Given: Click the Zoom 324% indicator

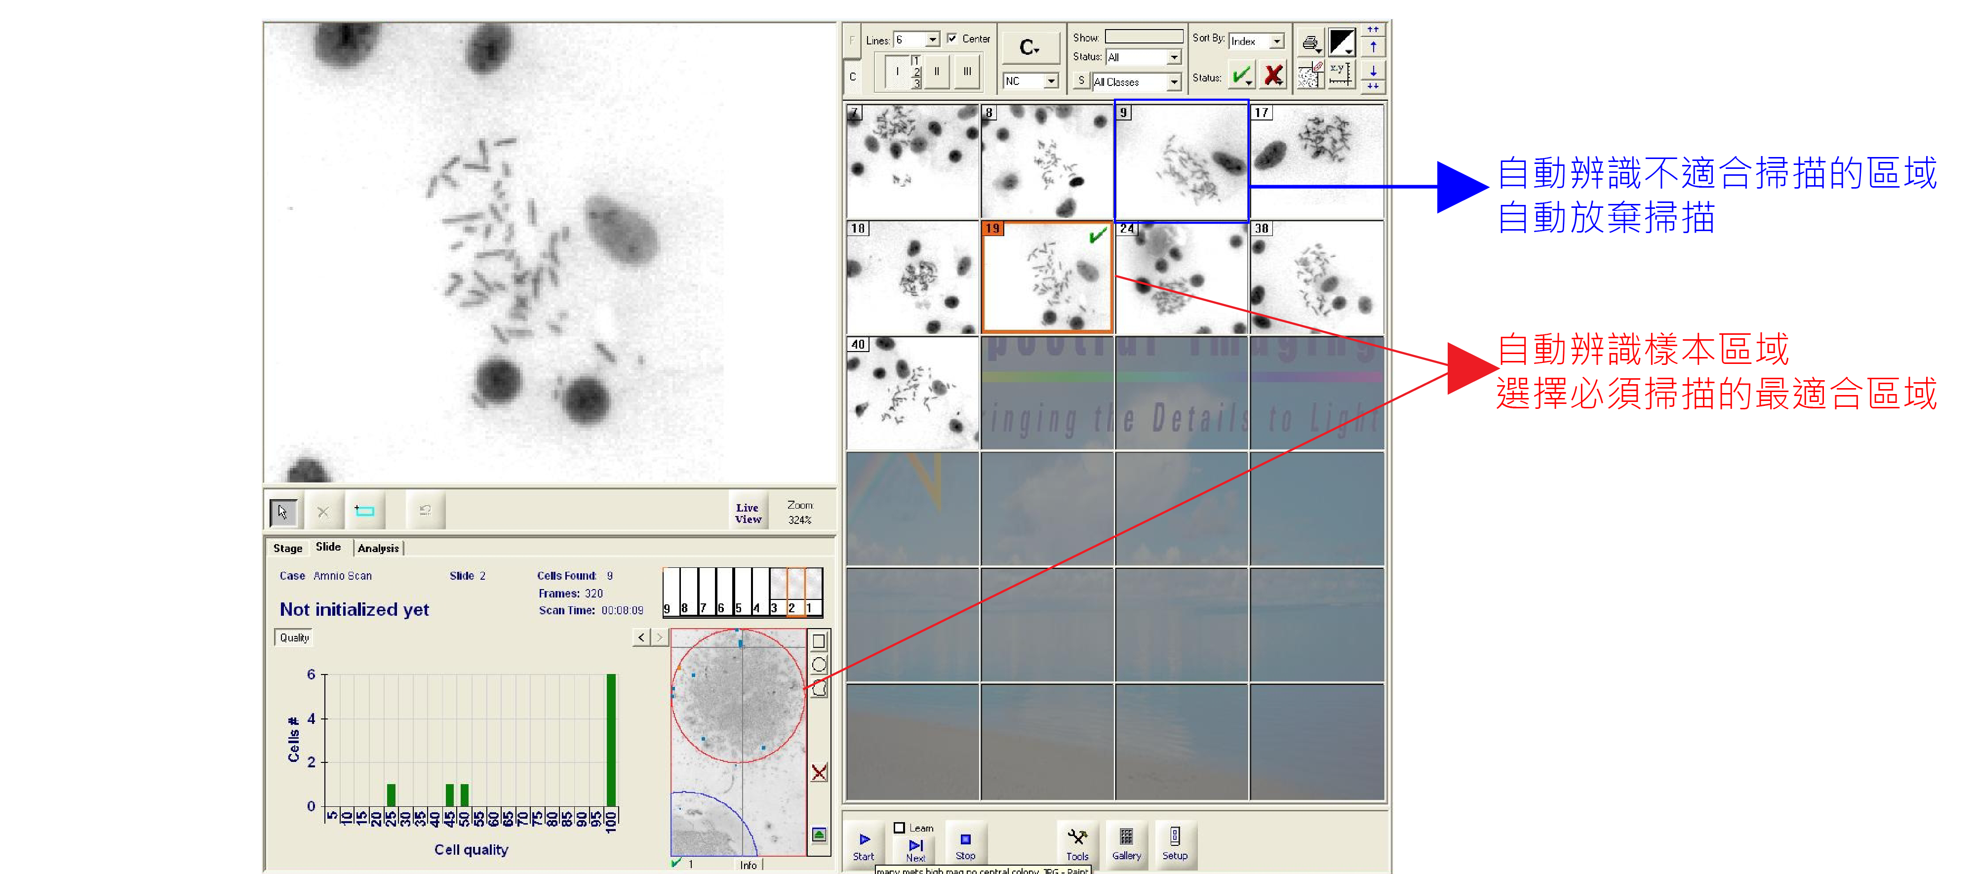Looking at the screenshot, I should click(x=800, y=513).
